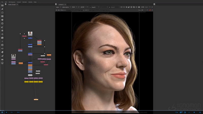Open the RGB display channel dropdown

74,7
